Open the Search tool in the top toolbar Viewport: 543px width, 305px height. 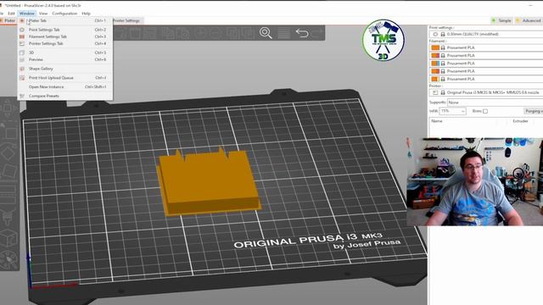[266, 33]
